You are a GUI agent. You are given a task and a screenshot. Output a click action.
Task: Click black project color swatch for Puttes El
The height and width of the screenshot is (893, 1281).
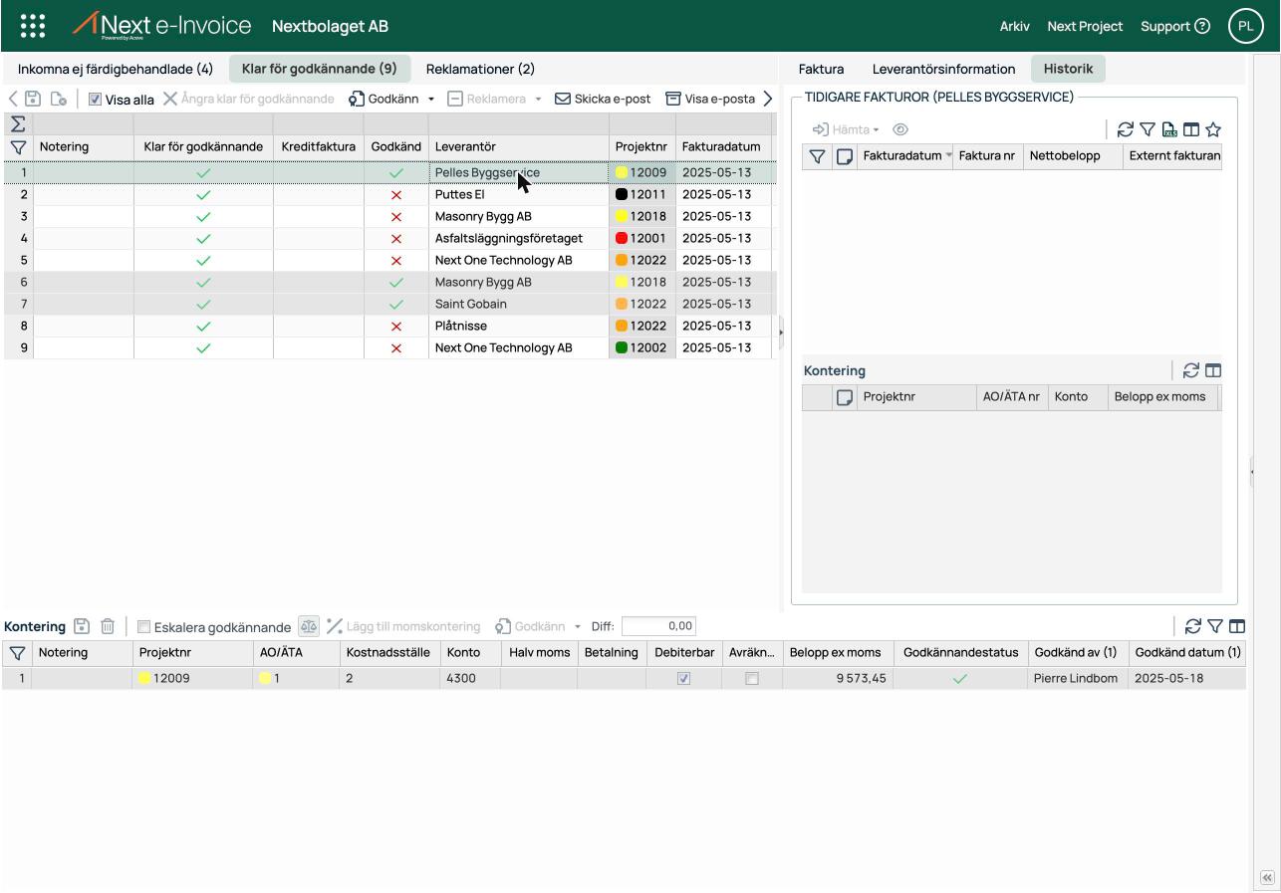[622, 195]
